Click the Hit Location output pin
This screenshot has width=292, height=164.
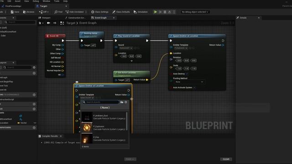pos(63,62)
